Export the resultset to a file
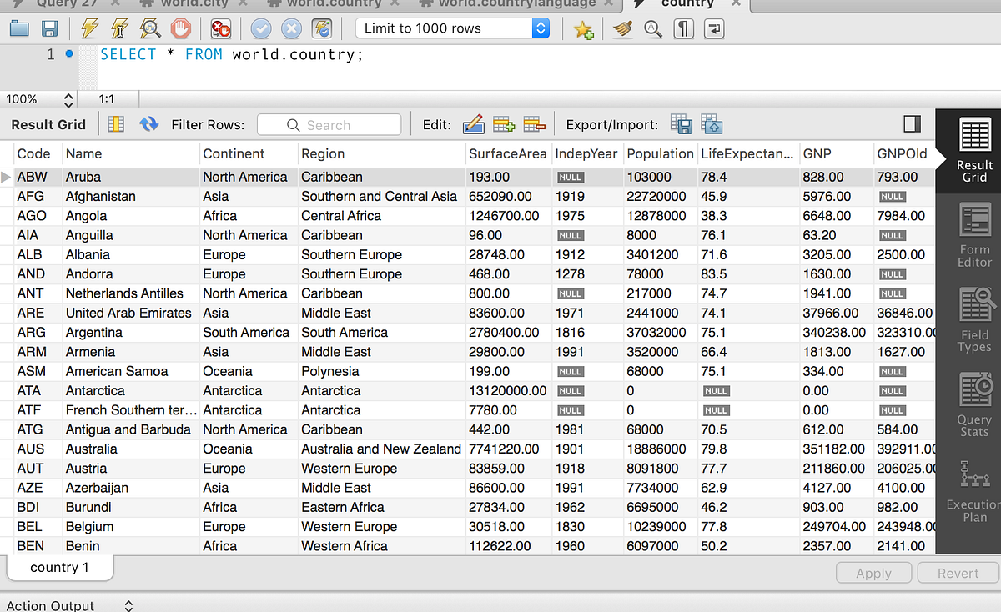 coord(681,123)
